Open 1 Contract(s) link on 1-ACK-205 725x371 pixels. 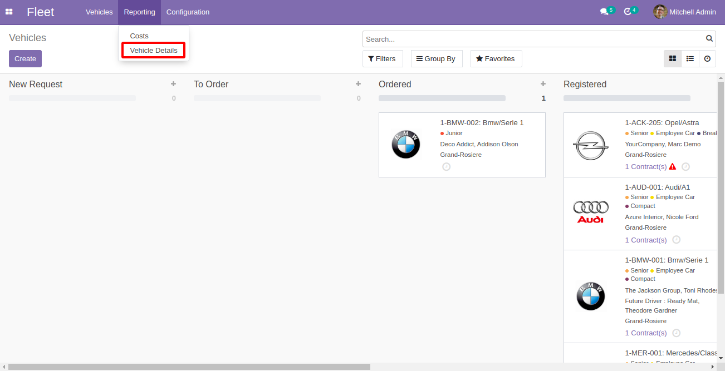point(645,166)
